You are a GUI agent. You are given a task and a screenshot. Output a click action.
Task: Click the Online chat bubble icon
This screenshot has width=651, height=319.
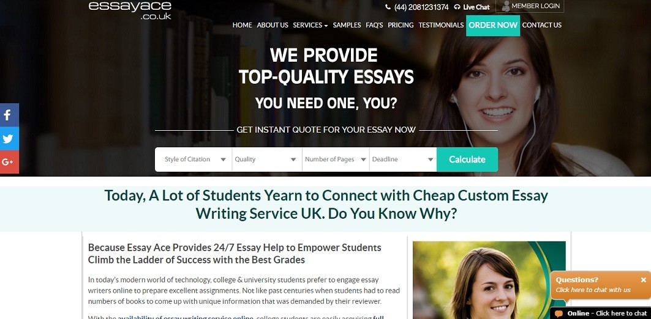559,313
